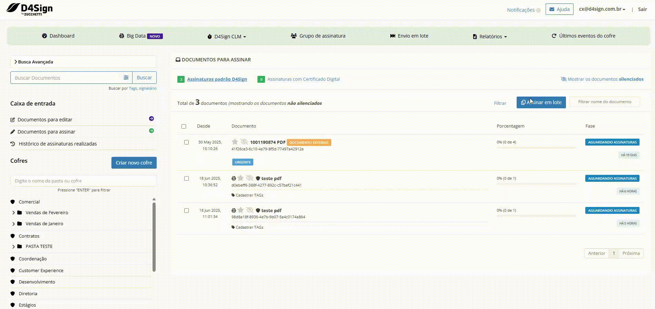
Task: Check the select-all documents checkbox
Action: 184,126
